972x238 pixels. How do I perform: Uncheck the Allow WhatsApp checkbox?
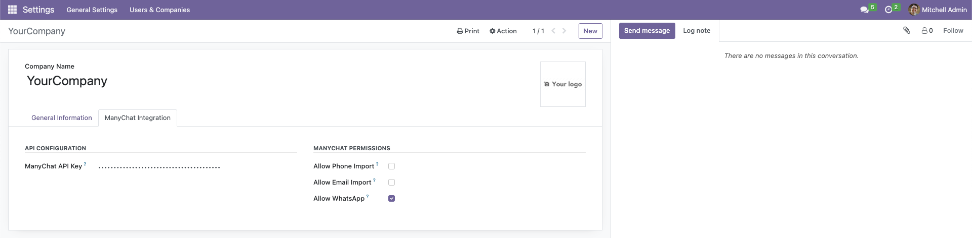tap(391, 199)
